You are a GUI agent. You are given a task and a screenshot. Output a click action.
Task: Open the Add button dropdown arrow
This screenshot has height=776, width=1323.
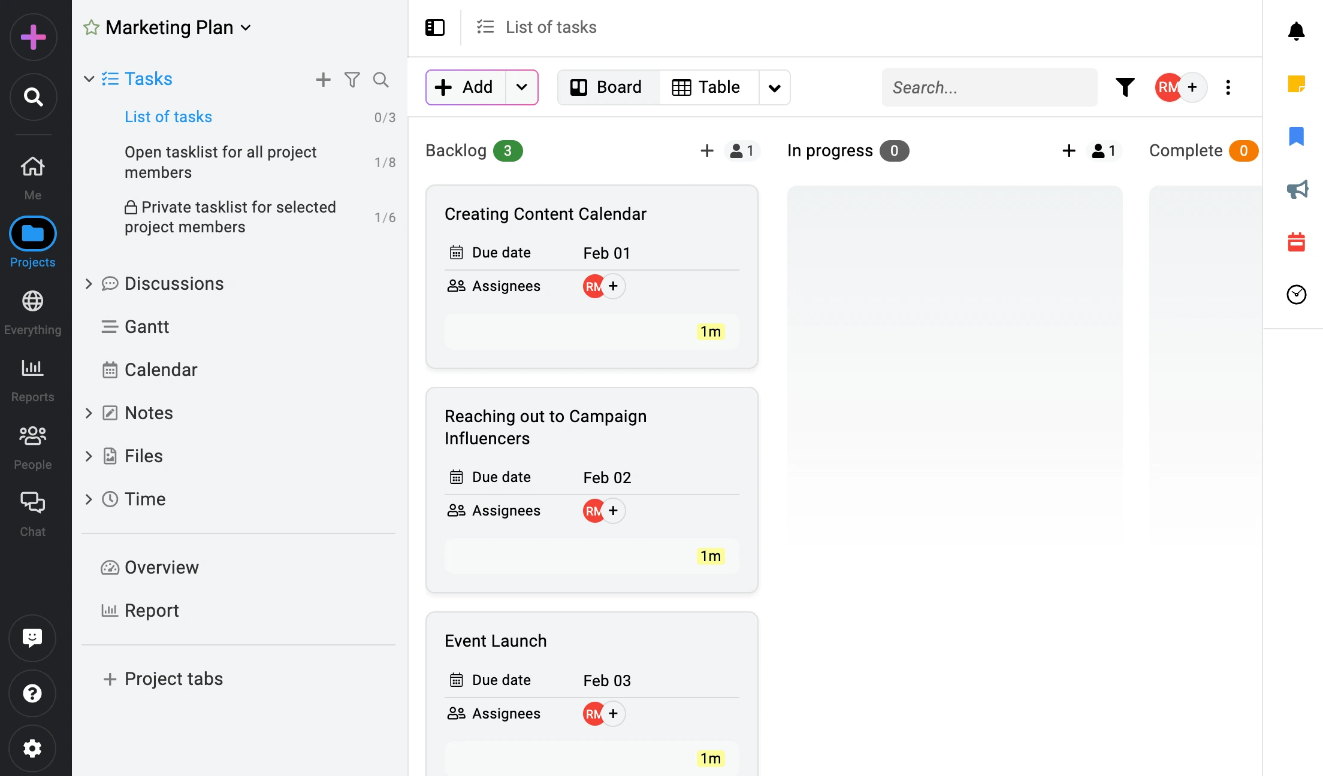coord(522,87)
